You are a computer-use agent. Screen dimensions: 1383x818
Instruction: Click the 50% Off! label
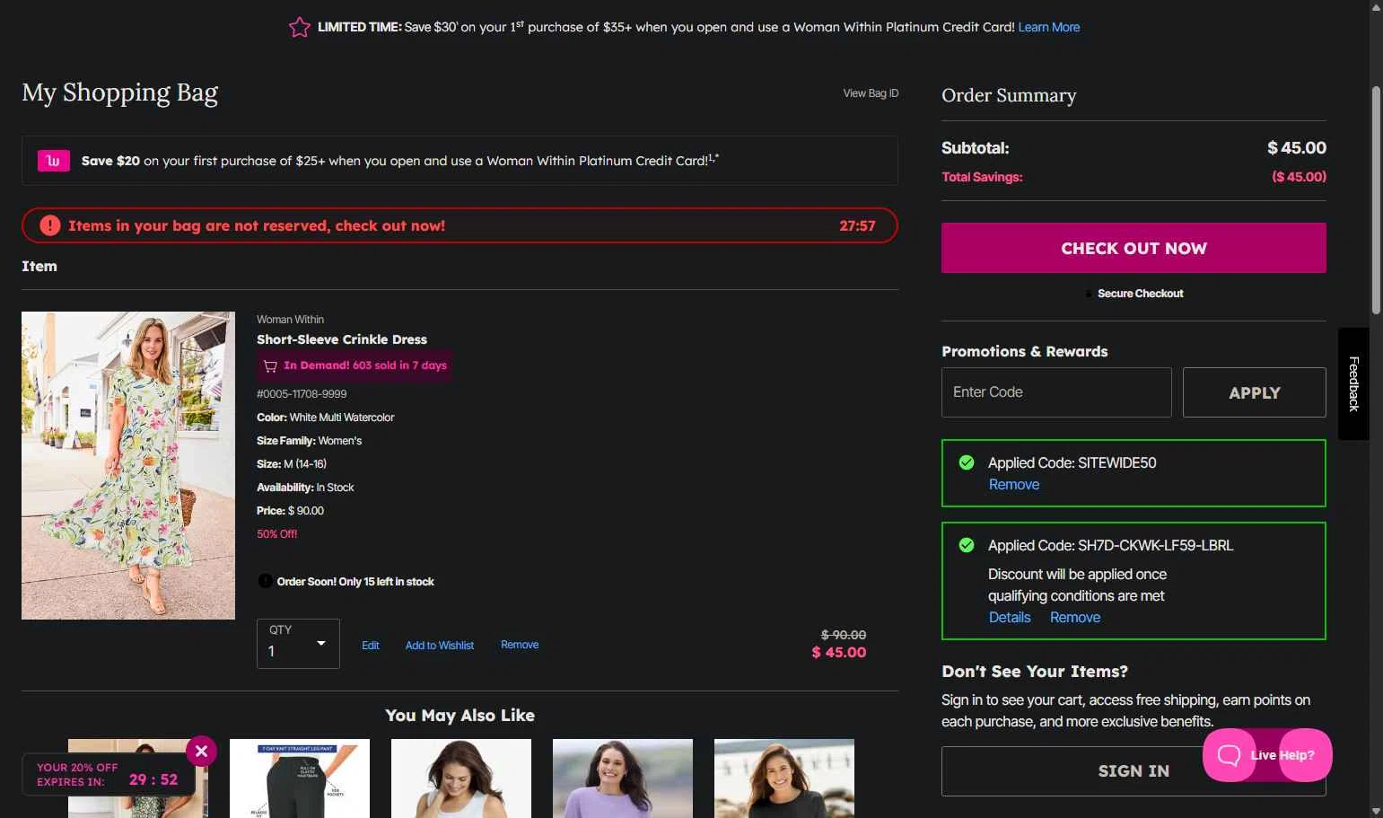277,534
